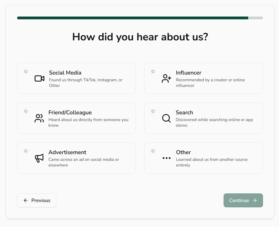Select the Influencer radio button
Viewport: 279px width, 227px height.
[x=153, y=71]
